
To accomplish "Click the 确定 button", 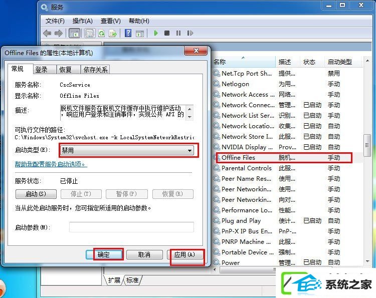I will 104,254.
